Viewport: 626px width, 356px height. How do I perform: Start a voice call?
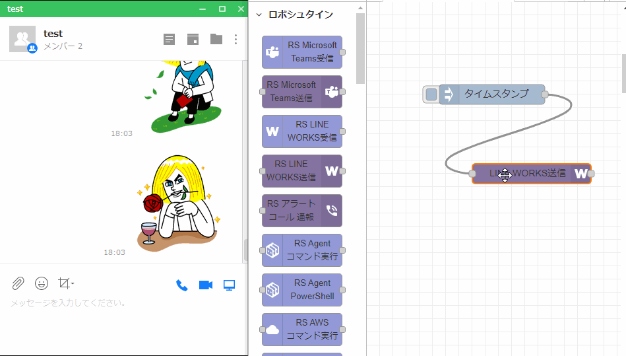point(182,285)
